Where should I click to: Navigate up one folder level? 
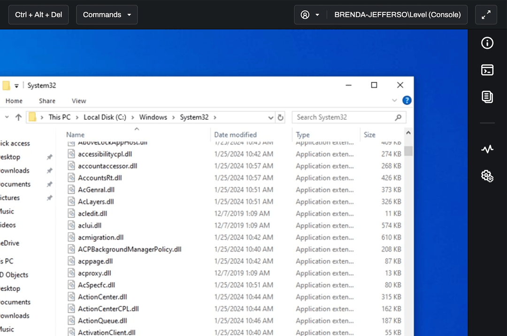click(17, 117)
